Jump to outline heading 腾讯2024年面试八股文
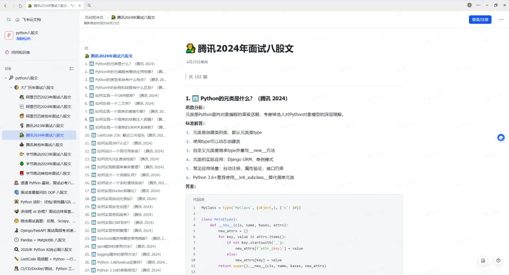Image resolution: width=509 pixels, height=275 pixels. tap(112, 56)
